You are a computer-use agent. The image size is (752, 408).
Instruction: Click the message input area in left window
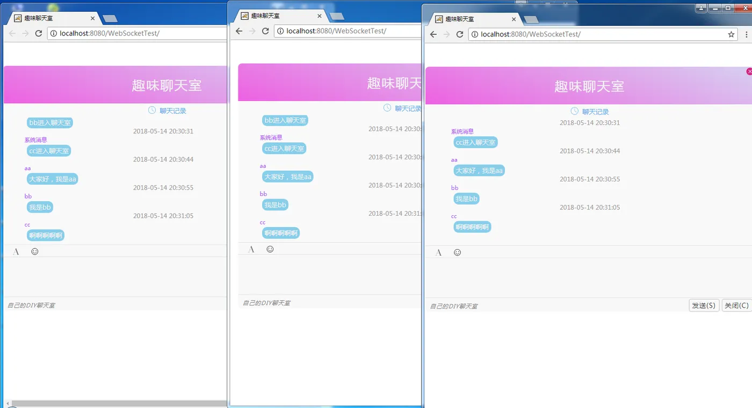pyautogui.click(x=116, y=276)
